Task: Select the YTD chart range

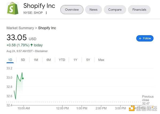Action: click(62, 60)
